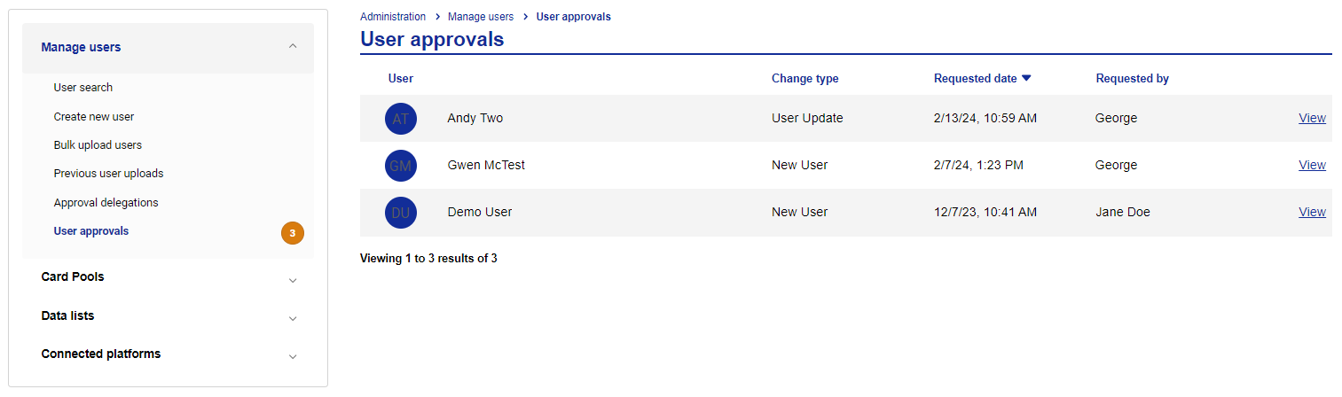Sort by Change type column header

click(x=805, y=78)
